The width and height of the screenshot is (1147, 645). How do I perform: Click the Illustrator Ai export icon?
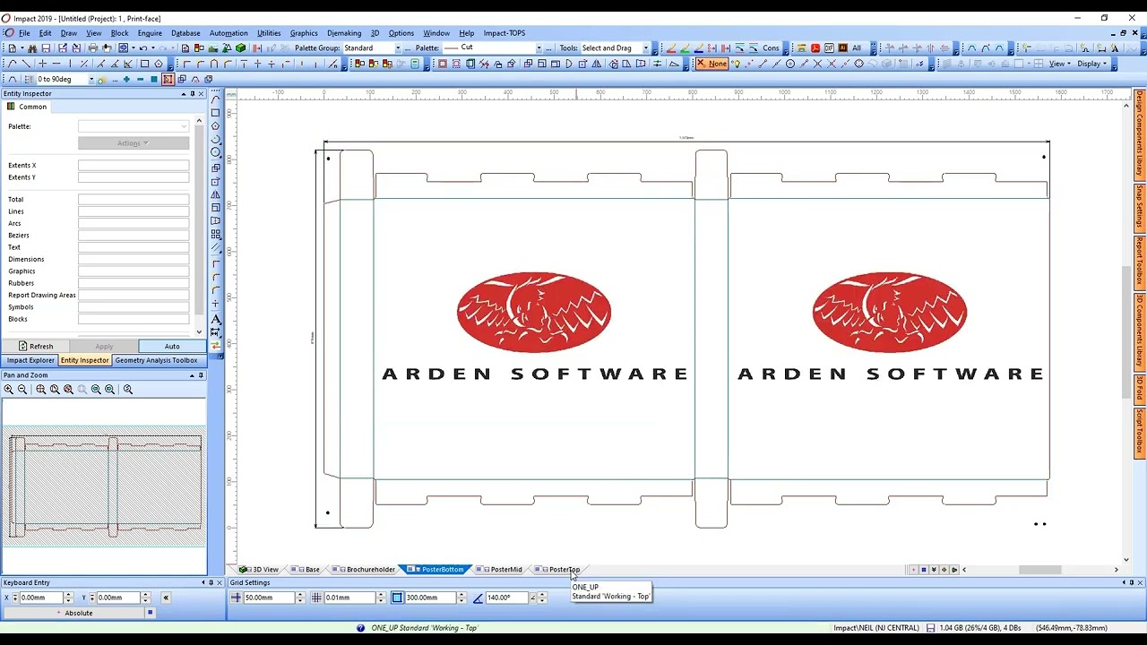pyautogui.click(x=842, y=47)
